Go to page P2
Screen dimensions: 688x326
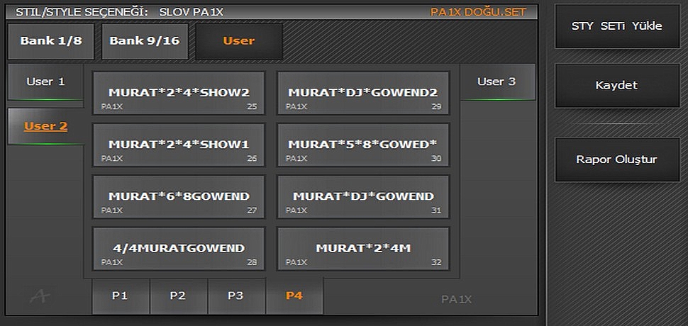point(178,296)
